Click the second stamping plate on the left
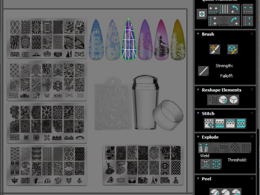260x195 pixels. [x=47, y=81]
